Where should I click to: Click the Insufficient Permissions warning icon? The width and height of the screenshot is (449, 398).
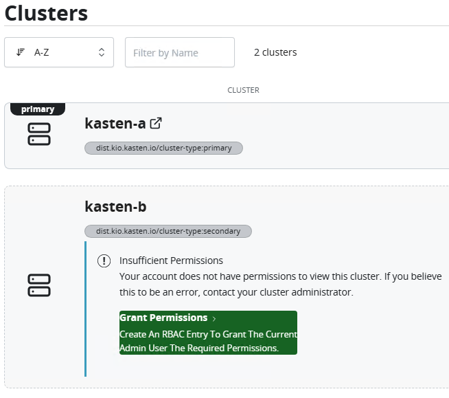click(104, 261)
